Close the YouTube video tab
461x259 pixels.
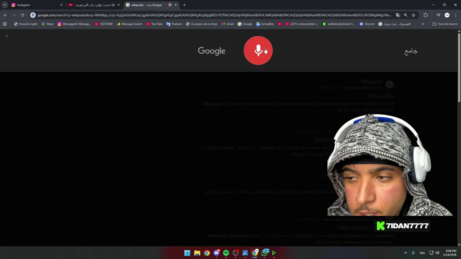click(118, 5)
